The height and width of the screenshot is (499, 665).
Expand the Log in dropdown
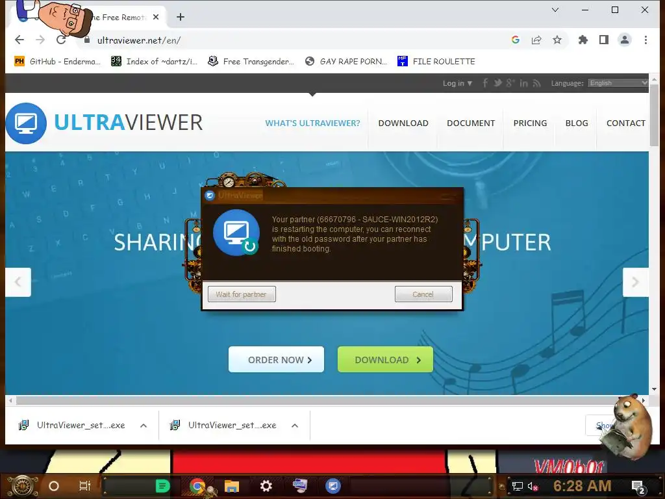pyautogui.click(x=457, y=83)
